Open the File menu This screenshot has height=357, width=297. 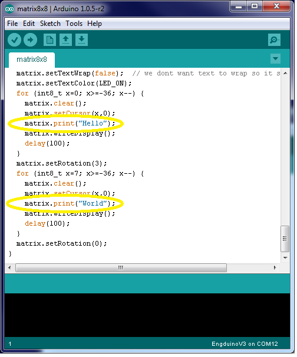[x=12, y=24]
